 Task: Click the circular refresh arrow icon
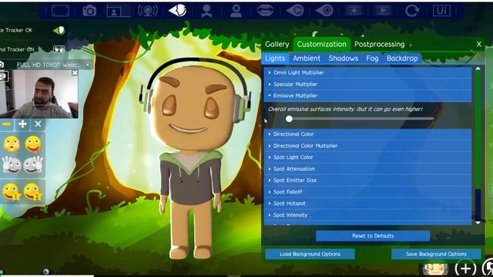click(412, 11)
